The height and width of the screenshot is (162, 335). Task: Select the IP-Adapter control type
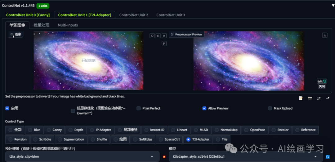point(100,130)
